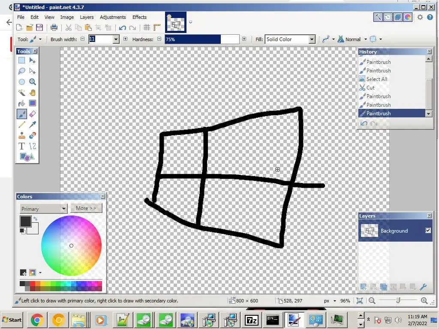This screenshot has height=329, width=439.
Task: Open the Brush width dropdown
Action: 116,39
